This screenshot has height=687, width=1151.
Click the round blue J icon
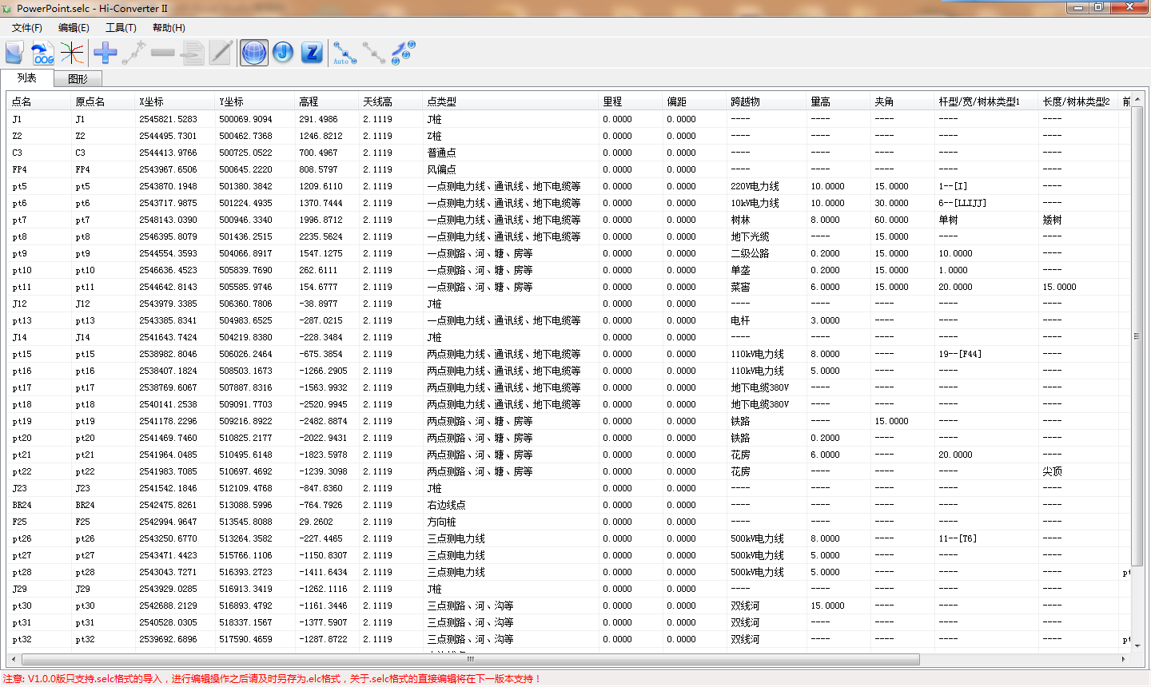pyautogui.click(x=283, y=54)
